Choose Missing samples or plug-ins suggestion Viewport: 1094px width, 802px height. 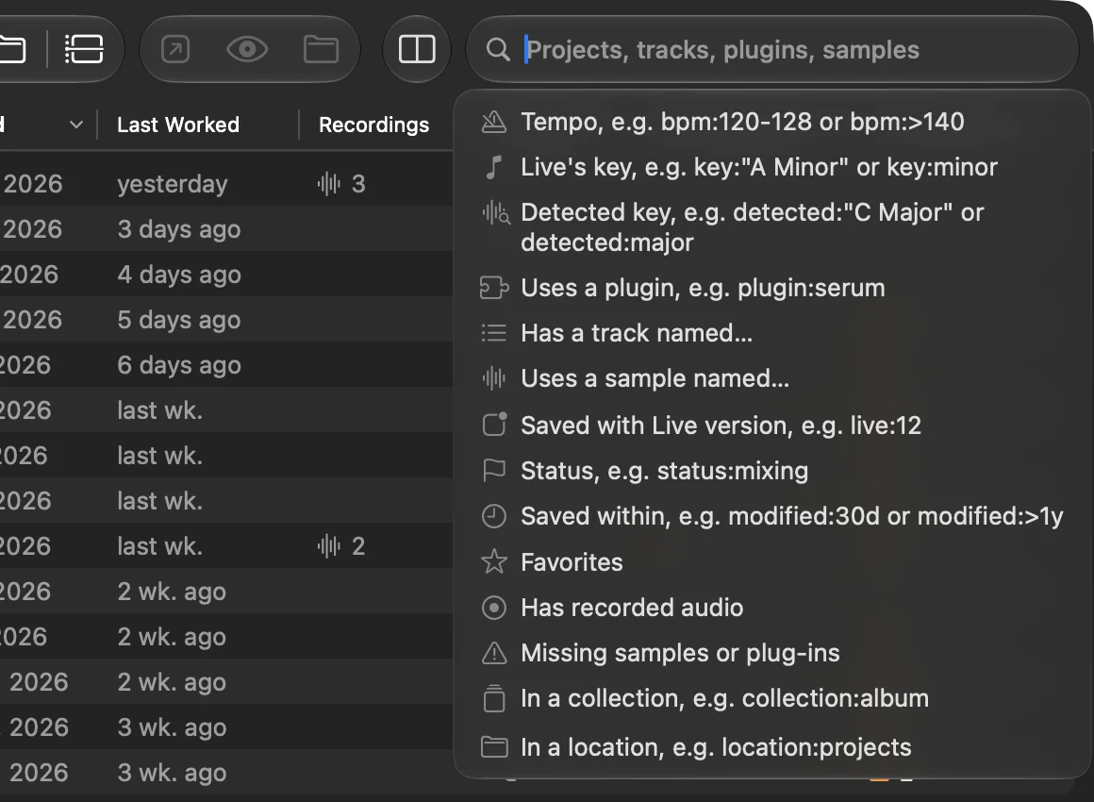click(771, 653)
